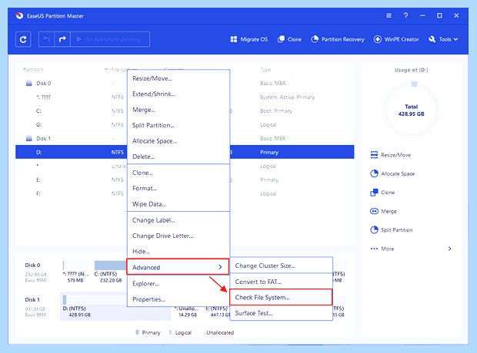The width and height of the screenshot is (477, 353).
Task: Open the Clone tool in the top toolbar
Action: 289,39
